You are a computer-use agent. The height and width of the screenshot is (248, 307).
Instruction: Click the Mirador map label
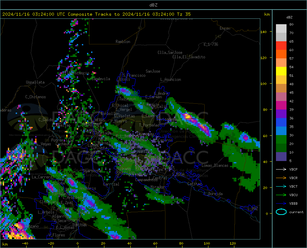[157, 187]
